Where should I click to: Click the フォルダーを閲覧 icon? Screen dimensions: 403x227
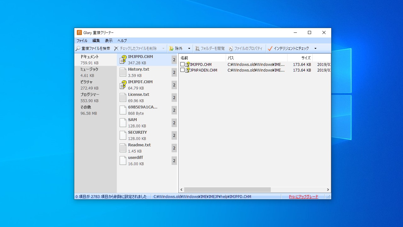(197, 49)
